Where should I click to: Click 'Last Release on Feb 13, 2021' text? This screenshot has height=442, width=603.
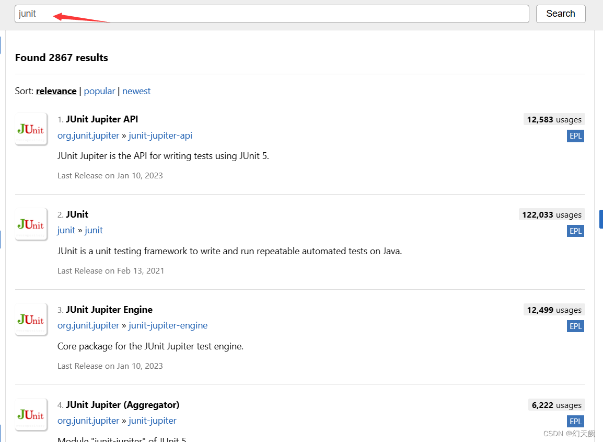click(x=111, y=270)
